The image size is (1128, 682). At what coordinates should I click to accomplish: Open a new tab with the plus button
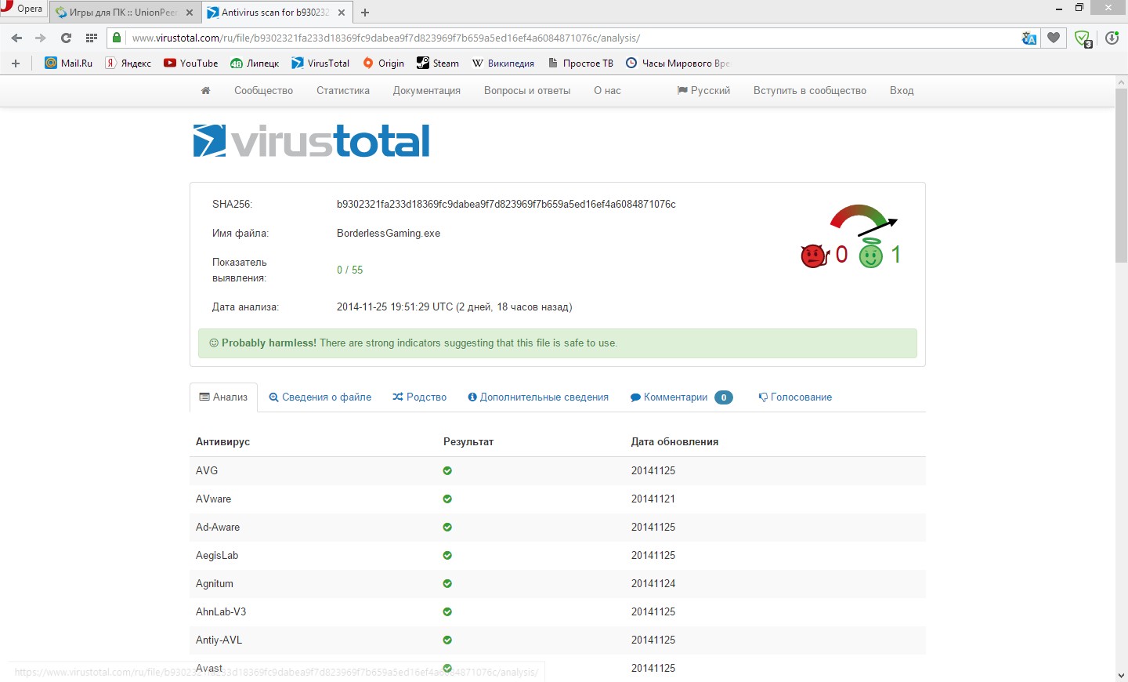pos(365,12)
